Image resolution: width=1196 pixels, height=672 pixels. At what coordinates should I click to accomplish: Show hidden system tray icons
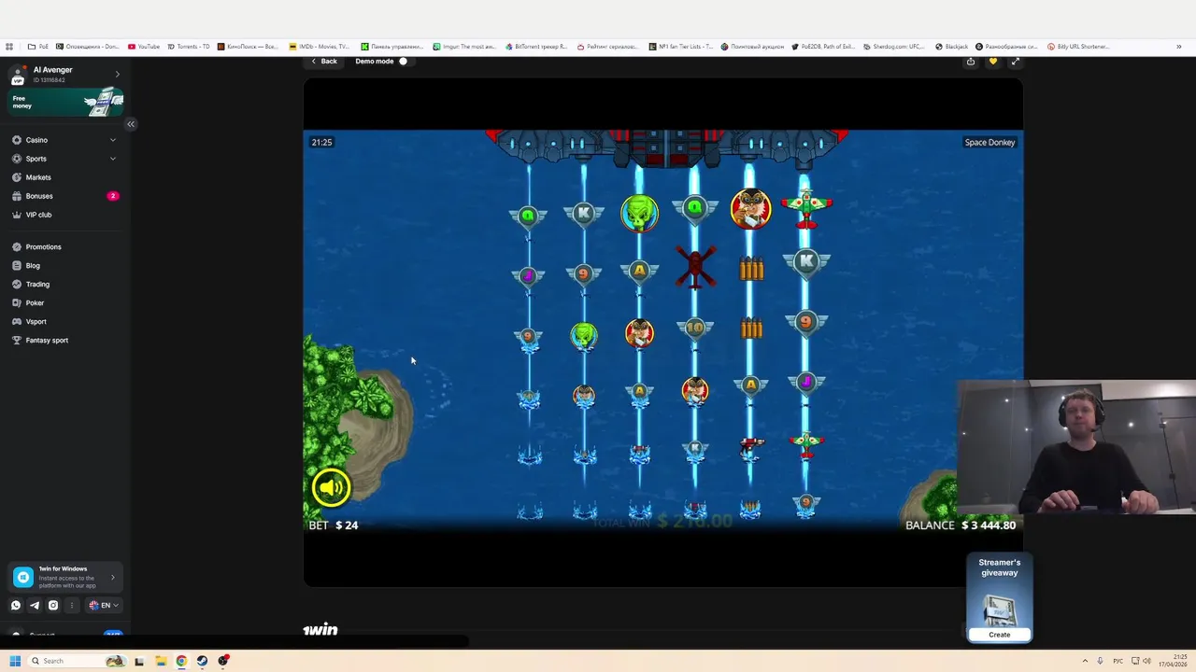point(1085,661)
